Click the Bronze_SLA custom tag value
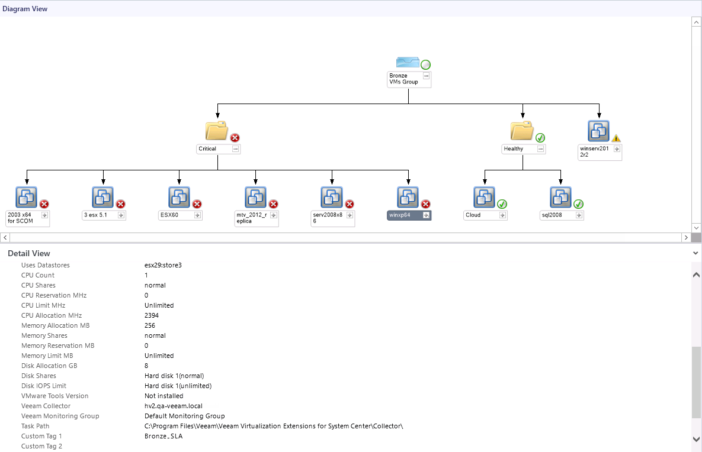702x452 pixels. coord(164,436)
